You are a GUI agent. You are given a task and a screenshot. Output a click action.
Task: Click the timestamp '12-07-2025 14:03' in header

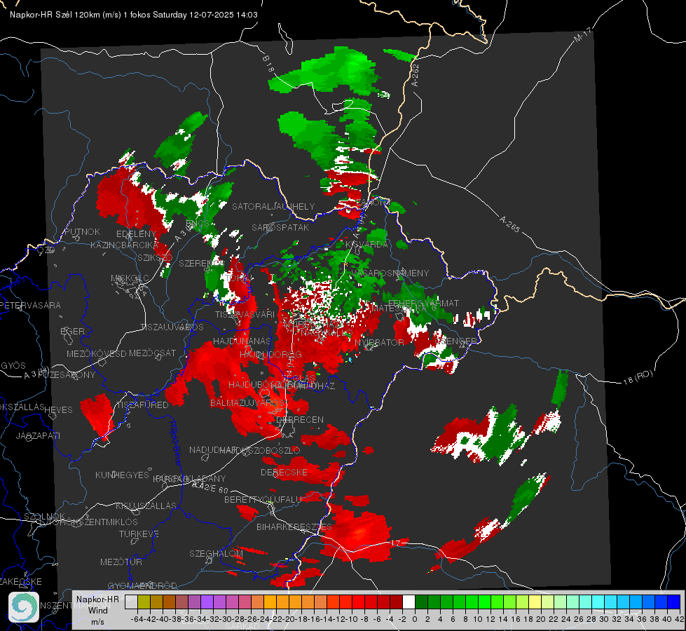[223, 15]
